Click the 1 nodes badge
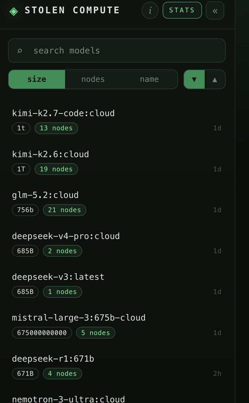 tap(63, 292)
